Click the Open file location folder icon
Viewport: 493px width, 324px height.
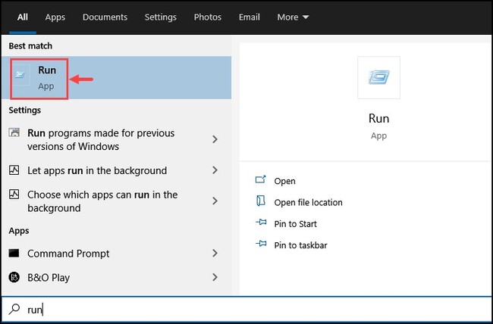261,201
